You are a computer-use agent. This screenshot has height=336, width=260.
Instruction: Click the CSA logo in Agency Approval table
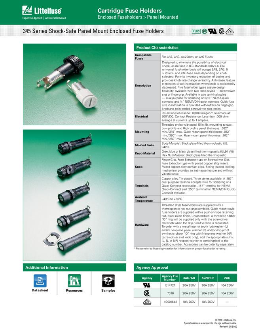pos(147,293)
